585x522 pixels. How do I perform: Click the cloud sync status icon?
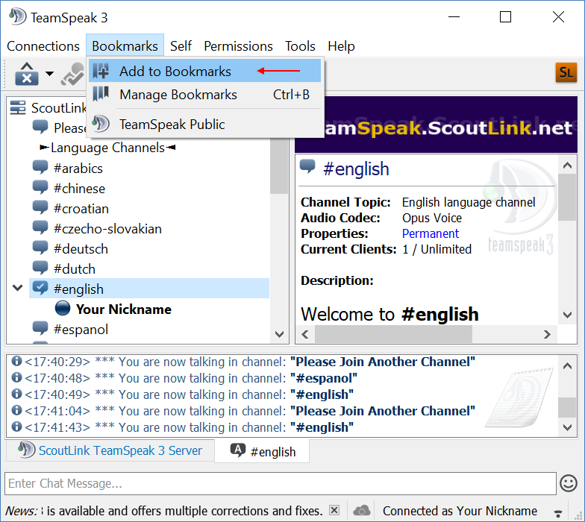click(361, 510)
